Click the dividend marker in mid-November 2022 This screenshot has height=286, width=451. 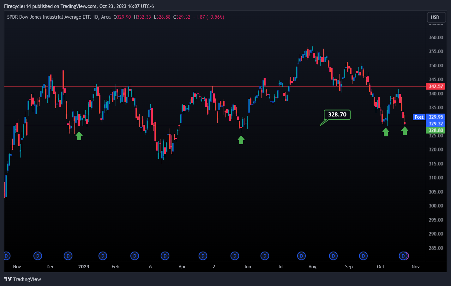click(x=38, y=256)
